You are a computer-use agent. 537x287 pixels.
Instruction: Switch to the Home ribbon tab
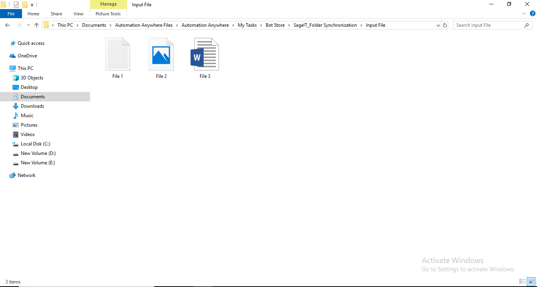tap(33, 14)
